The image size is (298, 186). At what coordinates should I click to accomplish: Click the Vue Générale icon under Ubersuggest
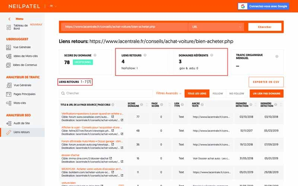[8, 48]
